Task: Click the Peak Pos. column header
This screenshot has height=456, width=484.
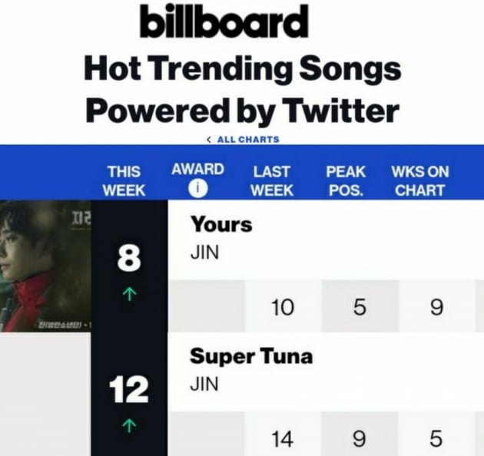Action: pos(346,181)
